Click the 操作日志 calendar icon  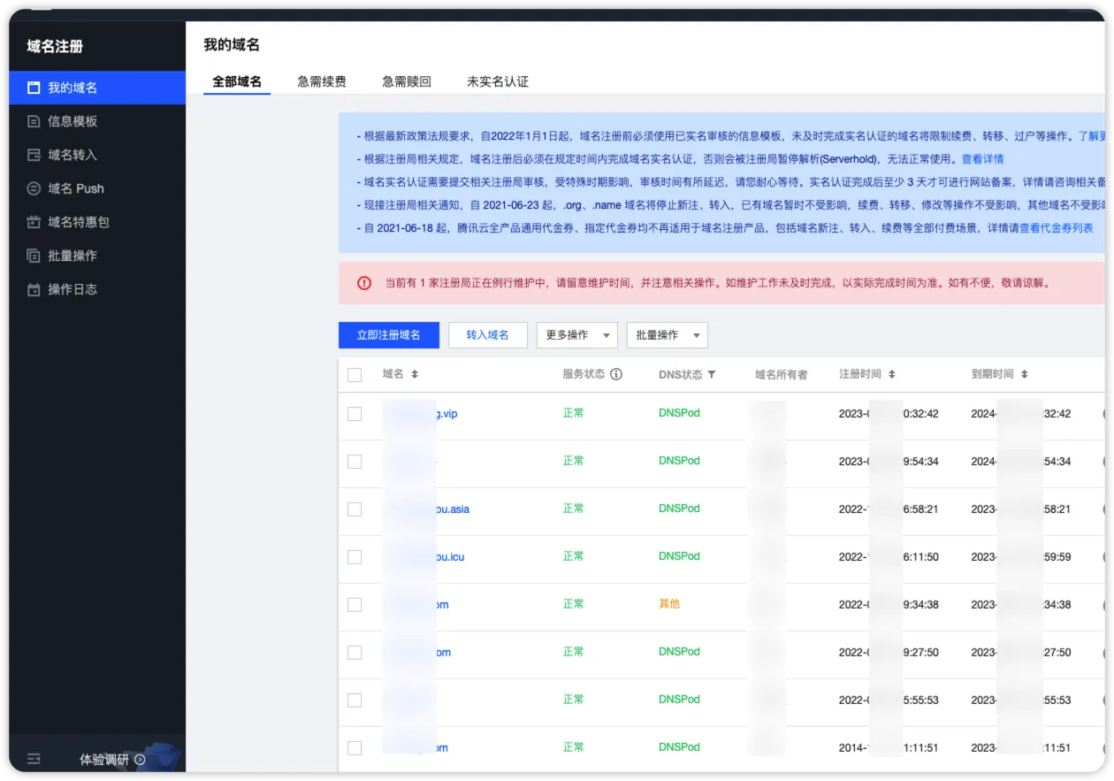pos(34,289)
